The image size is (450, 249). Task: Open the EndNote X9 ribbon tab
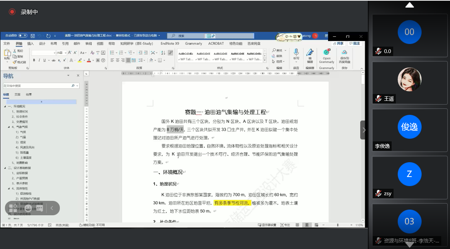[170, 44]
